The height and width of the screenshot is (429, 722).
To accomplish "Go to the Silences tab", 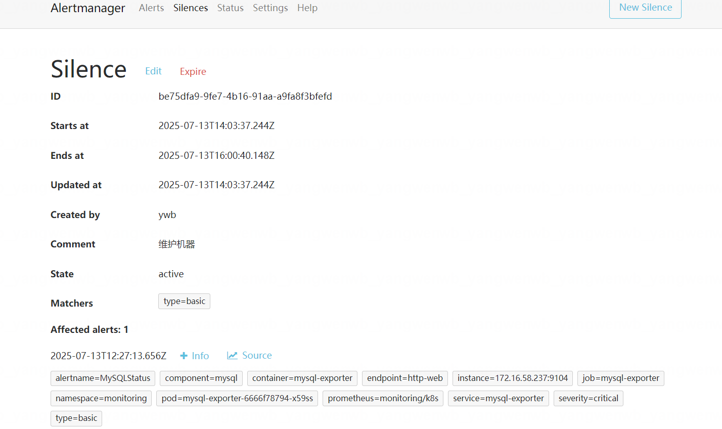I will click(x=191, y=8).
